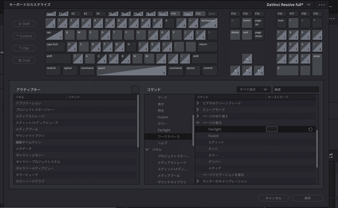The image size is (338, 208).
Task: Toggle the Cmd modifier key
Action: coord(24,60)
